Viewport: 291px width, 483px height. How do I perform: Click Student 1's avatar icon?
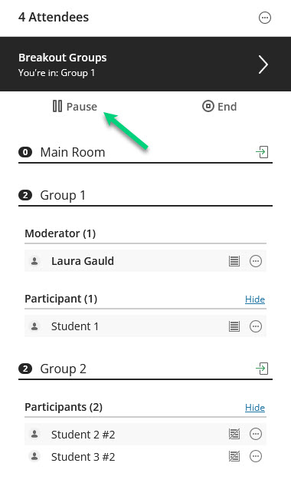click(34, 326)
